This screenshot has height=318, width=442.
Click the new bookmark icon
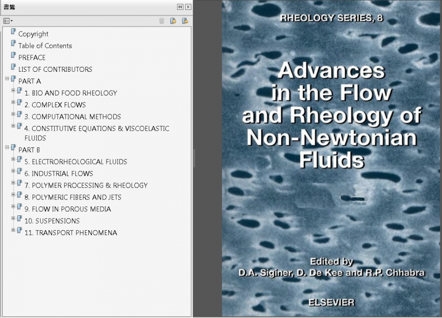pyautogui.click(x=173, y=21)
